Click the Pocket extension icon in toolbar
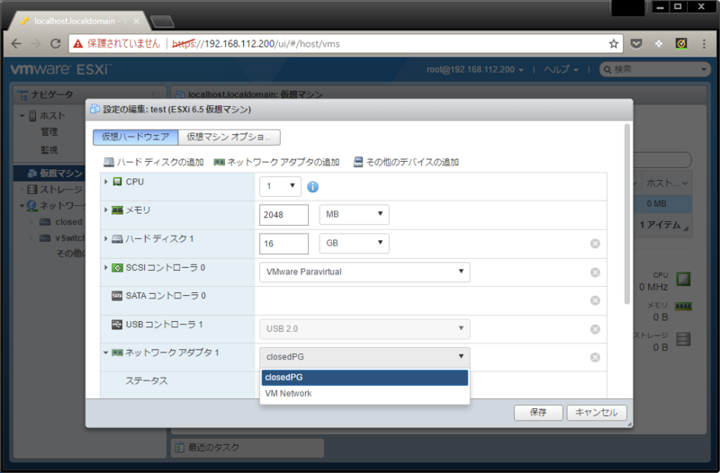 point(636,43)
